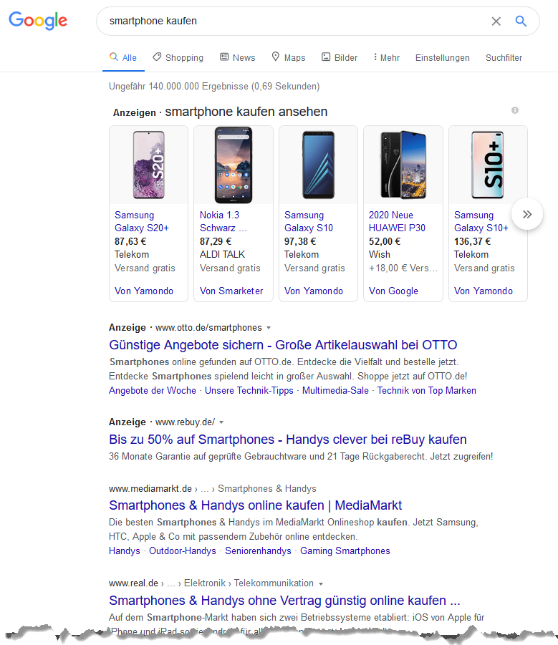Show more shopping ads with the double-arrow button
Screen dimensions: 558x645
pyautogui.click(x=527, y=214)
